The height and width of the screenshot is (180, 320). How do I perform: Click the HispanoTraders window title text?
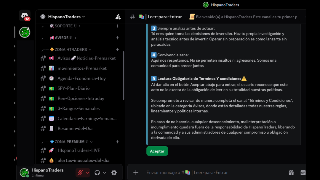(x=225, y=5)
